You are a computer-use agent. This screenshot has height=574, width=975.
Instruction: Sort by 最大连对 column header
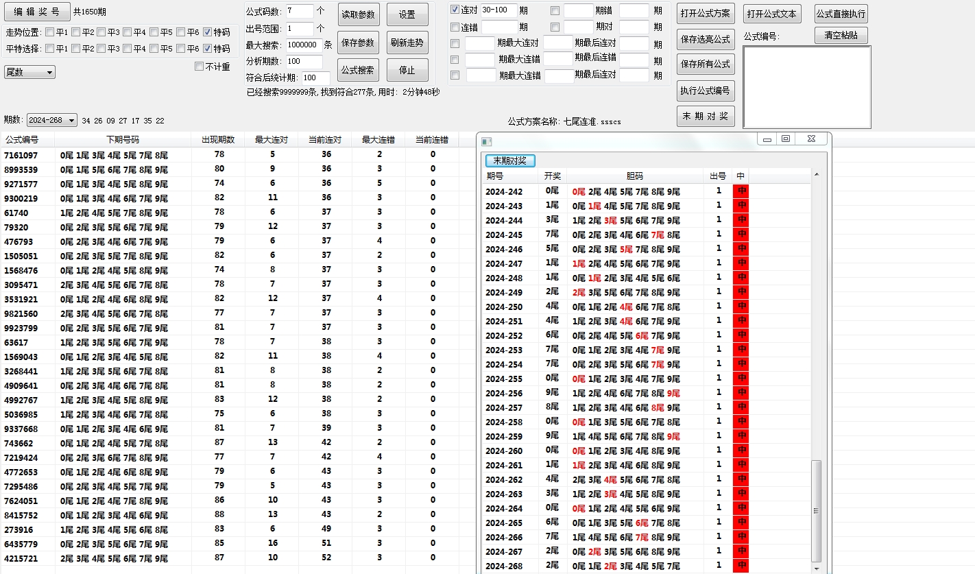tap(271, 140)
